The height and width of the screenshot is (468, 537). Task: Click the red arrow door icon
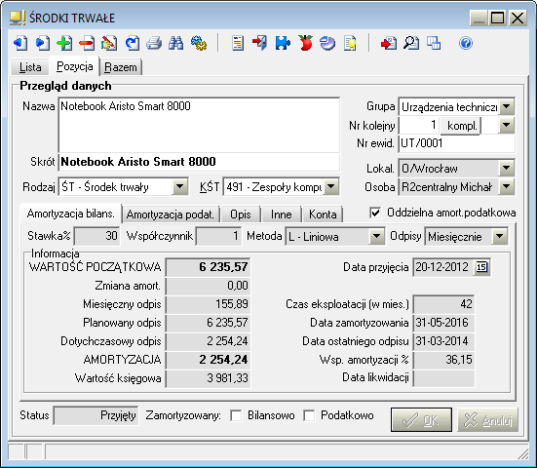coord(260,44)
